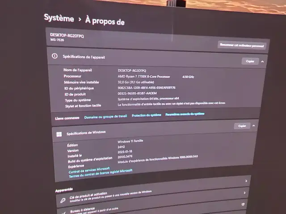Screen dimensions: 286x214
Task: Select Windows 11 Famille edition text
Action: 130,141
